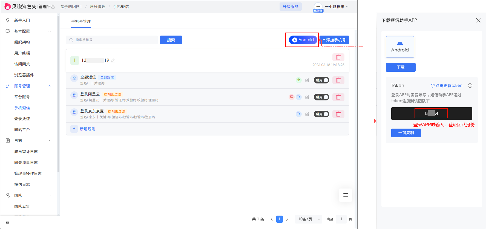Go to next page arrow

point(287,219)
